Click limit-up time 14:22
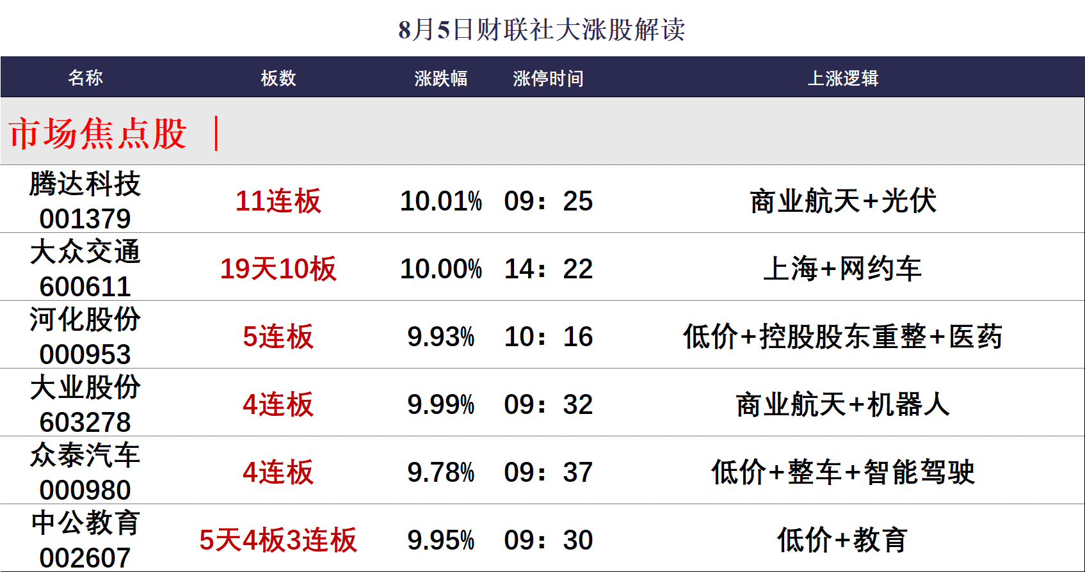Viewport: 1085px width, 572px height. tap(549, 269)
